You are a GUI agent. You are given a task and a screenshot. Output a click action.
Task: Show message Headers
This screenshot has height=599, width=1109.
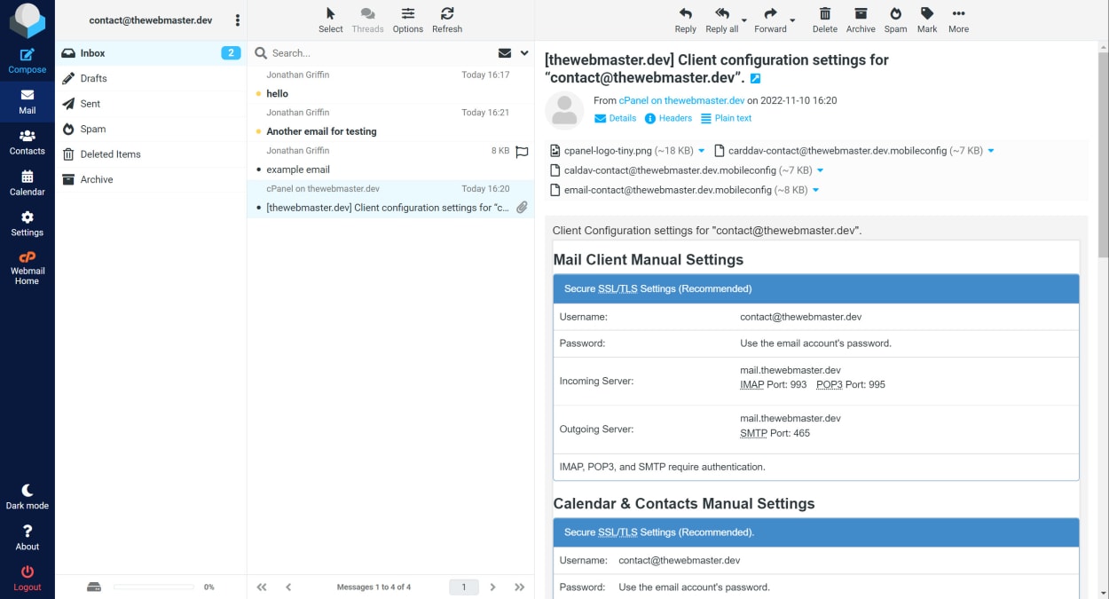tap(668, 118)
